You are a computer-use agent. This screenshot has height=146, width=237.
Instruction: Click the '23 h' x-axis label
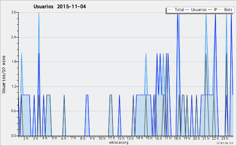coord(225,139)
